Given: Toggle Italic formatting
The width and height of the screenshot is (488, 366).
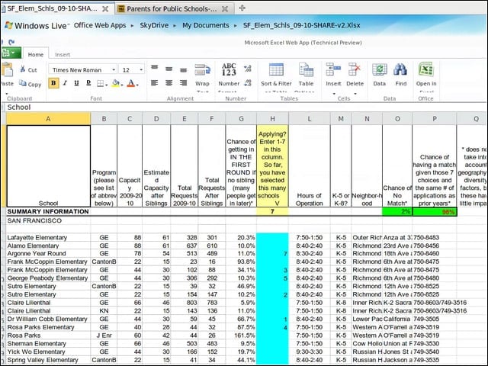Looking at the screenshot, I should click(65, 83).
